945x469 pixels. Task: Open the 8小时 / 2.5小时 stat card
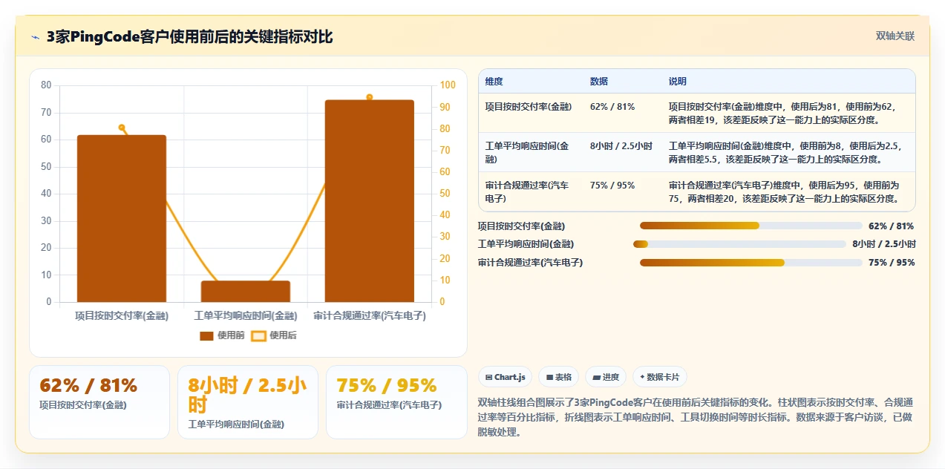tap(248, 401)
